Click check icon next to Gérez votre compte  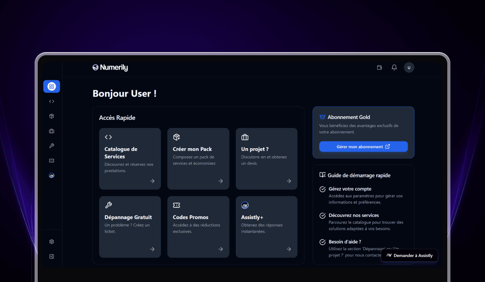[x=322, y=189]
